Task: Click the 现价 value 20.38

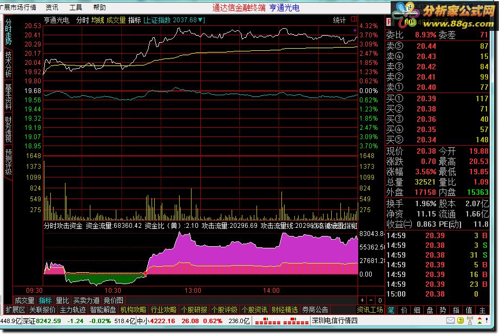Action: coord(426,151)
